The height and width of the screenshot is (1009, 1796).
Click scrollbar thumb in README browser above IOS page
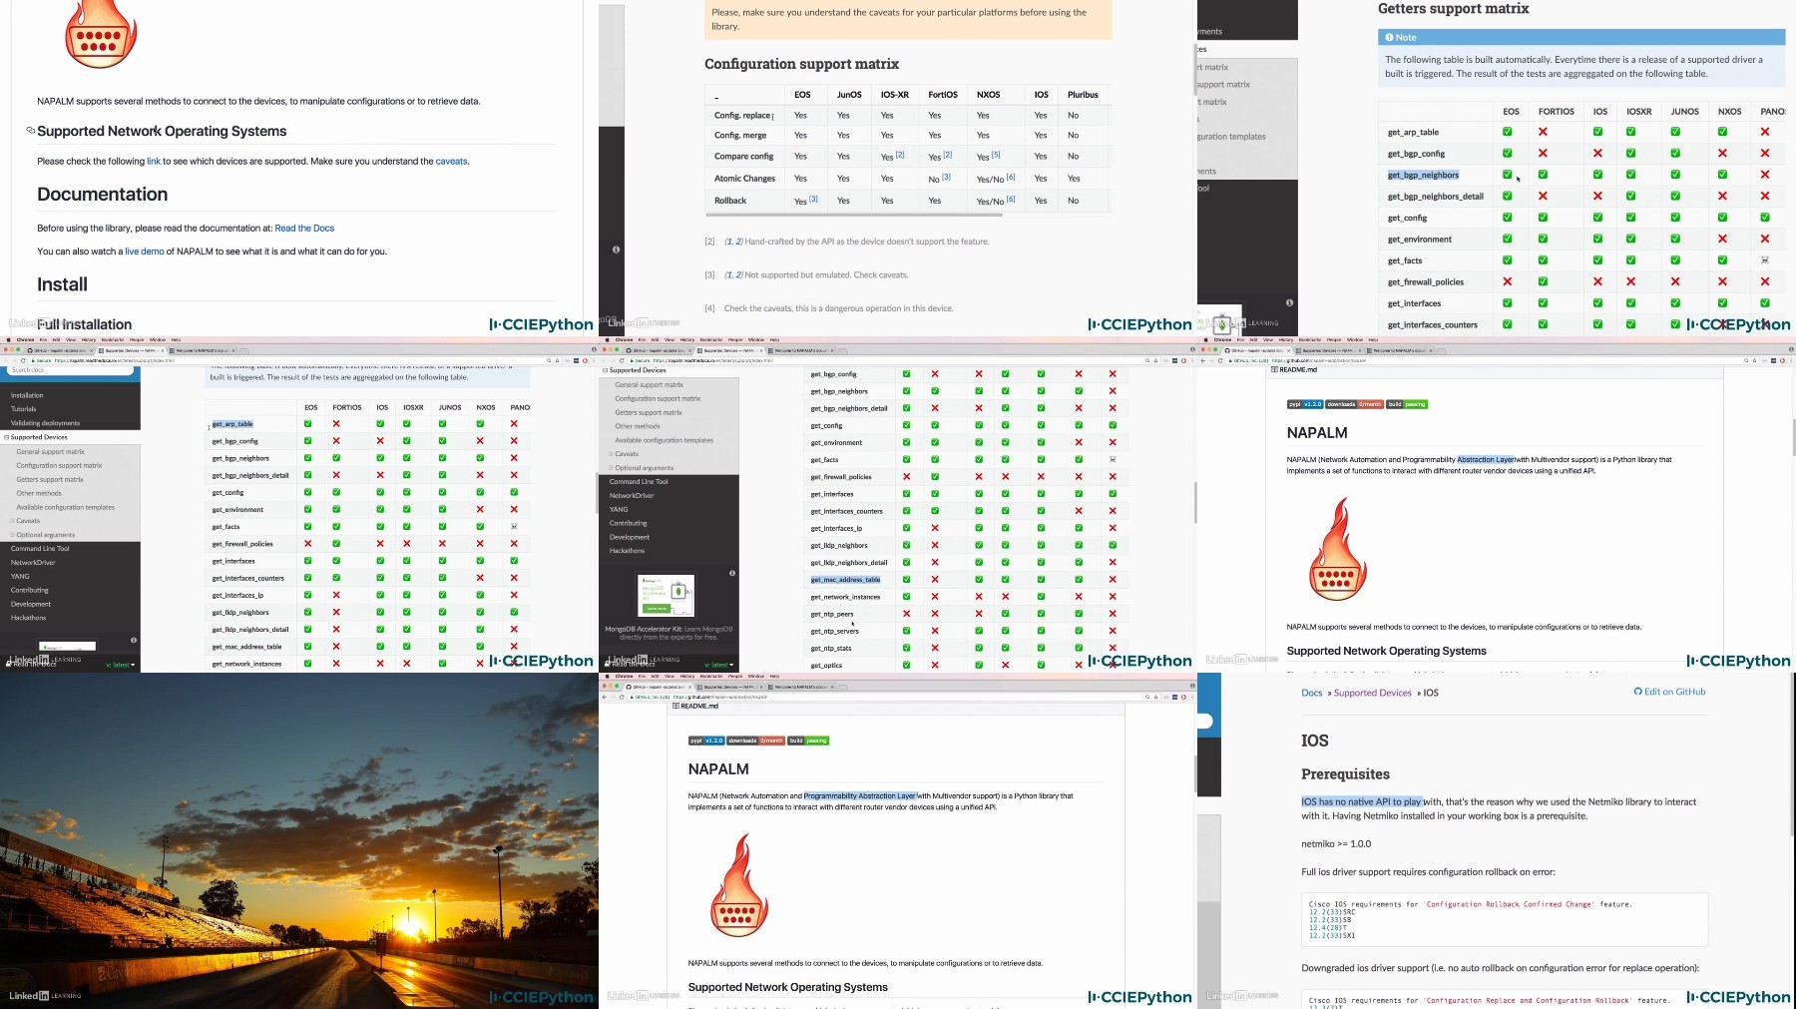click(x=1794, y=437)
